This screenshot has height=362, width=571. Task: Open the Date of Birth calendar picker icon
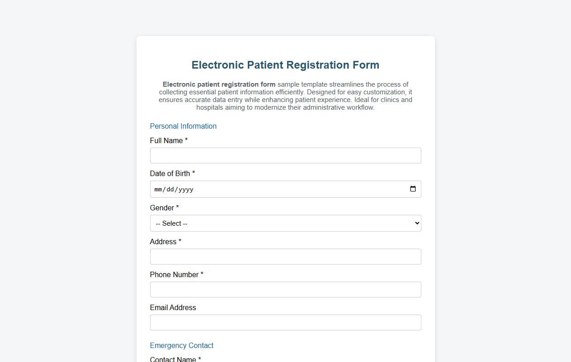(x=413, y=189)
